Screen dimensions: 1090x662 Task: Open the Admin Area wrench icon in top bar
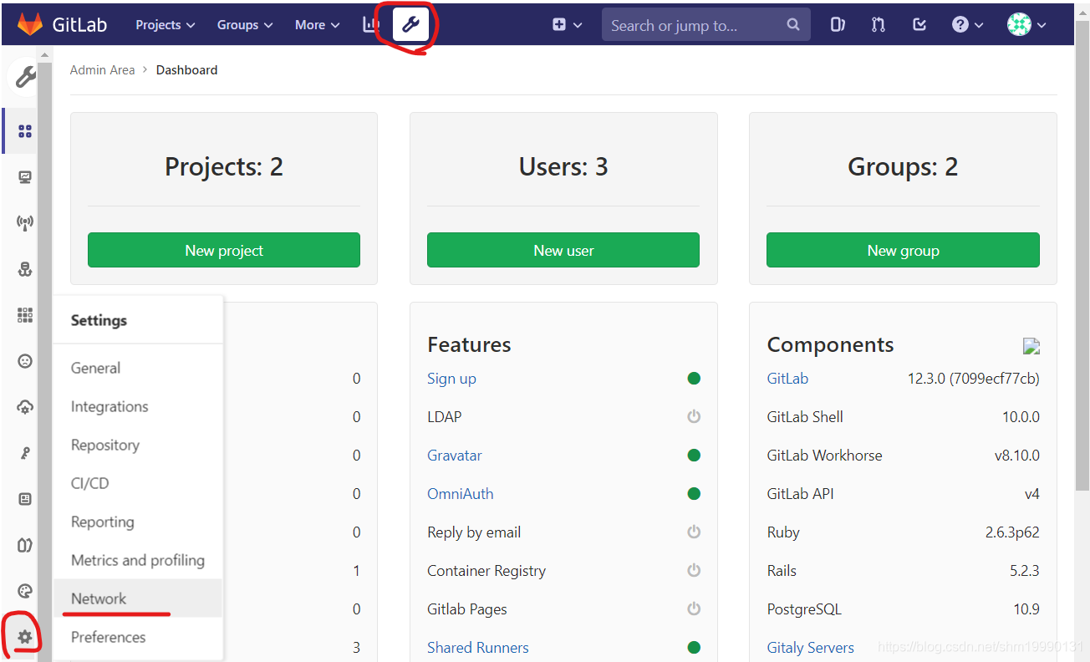[x=410, y=25]
